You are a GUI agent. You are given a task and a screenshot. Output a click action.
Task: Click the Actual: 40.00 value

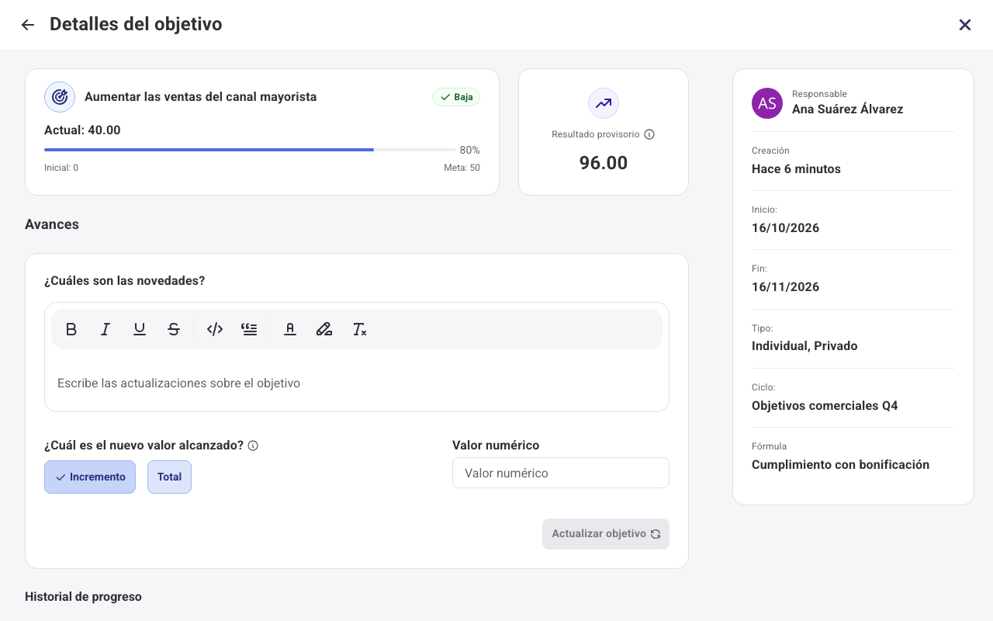82,130
